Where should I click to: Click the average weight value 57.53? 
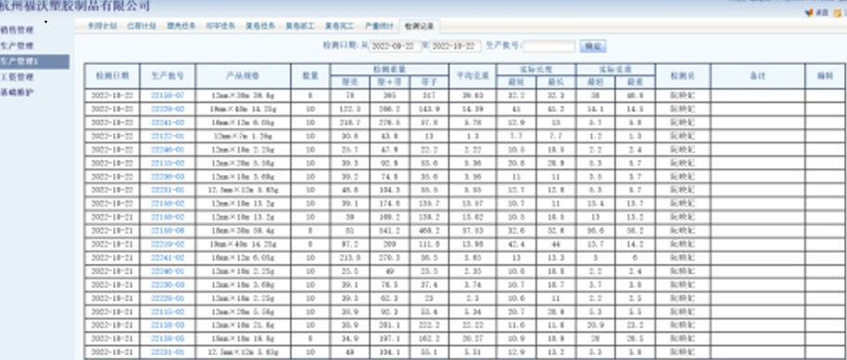coord(473,230)
